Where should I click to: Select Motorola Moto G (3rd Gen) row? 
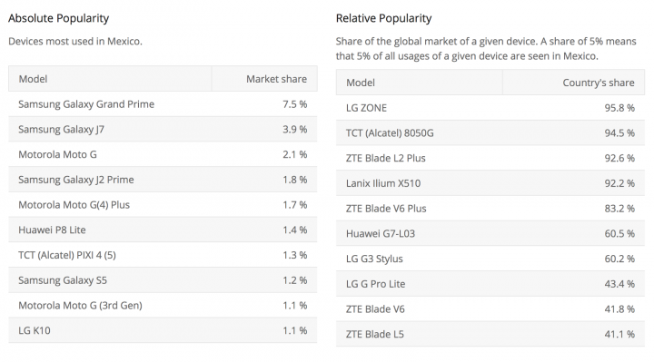pos(163,306)
